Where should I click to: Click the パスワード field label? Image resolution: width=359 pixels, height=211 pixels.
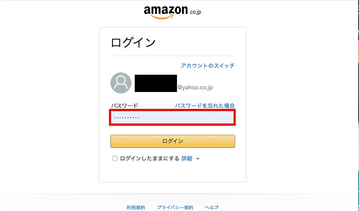coord(124,105)
